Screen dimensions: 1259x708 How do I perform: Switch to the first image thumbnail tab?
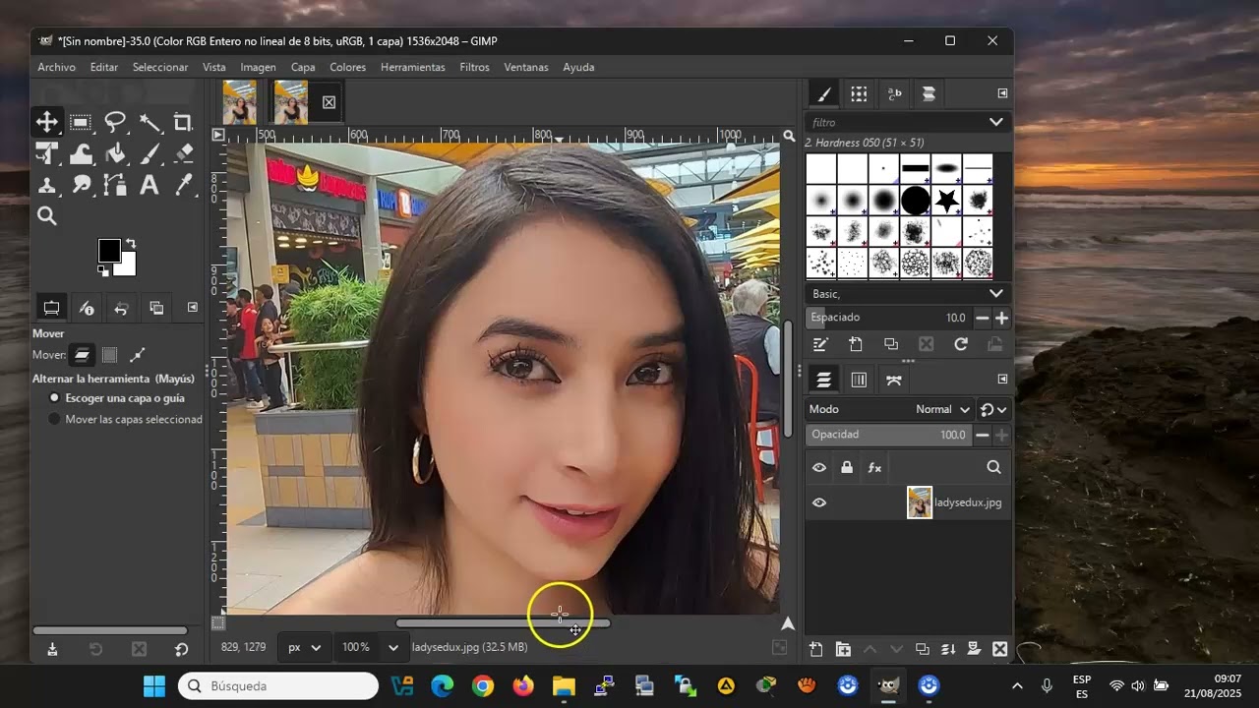pyautogui.click(x=239, y=102)
